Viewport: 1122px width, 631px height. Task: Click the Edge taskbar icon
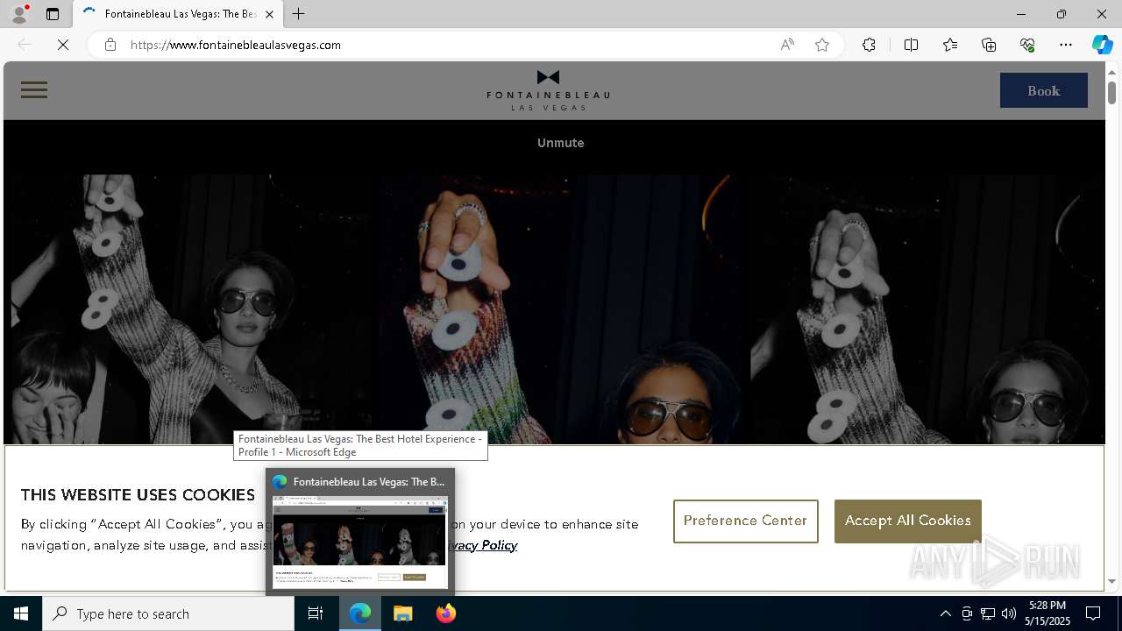[x=360, y=613]
